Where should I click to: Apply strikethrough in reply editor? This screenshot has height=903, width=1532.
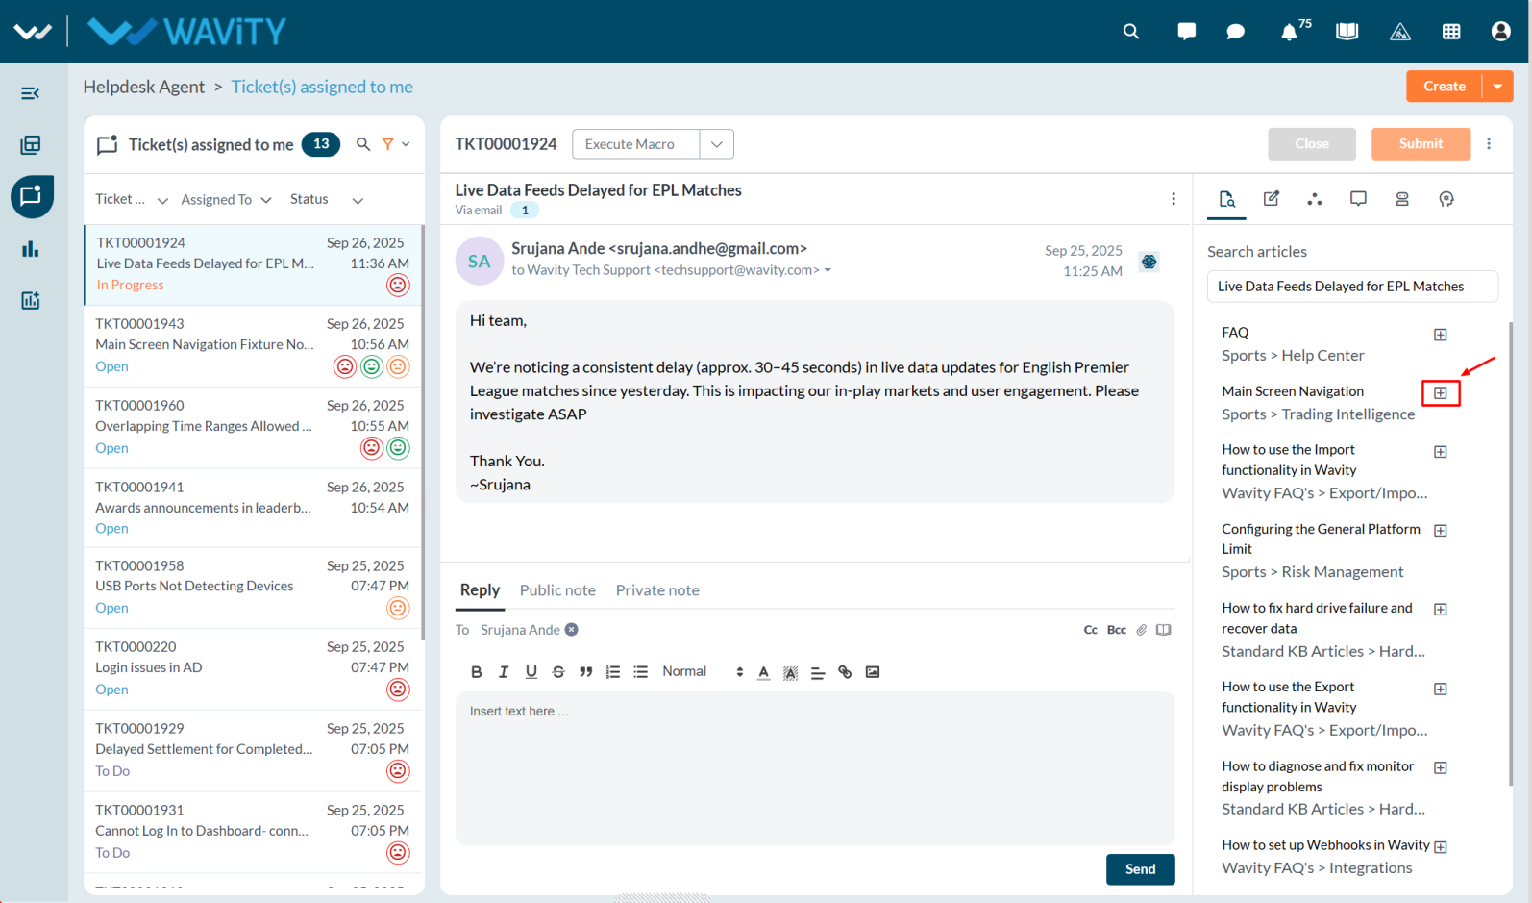coord(558,672)
